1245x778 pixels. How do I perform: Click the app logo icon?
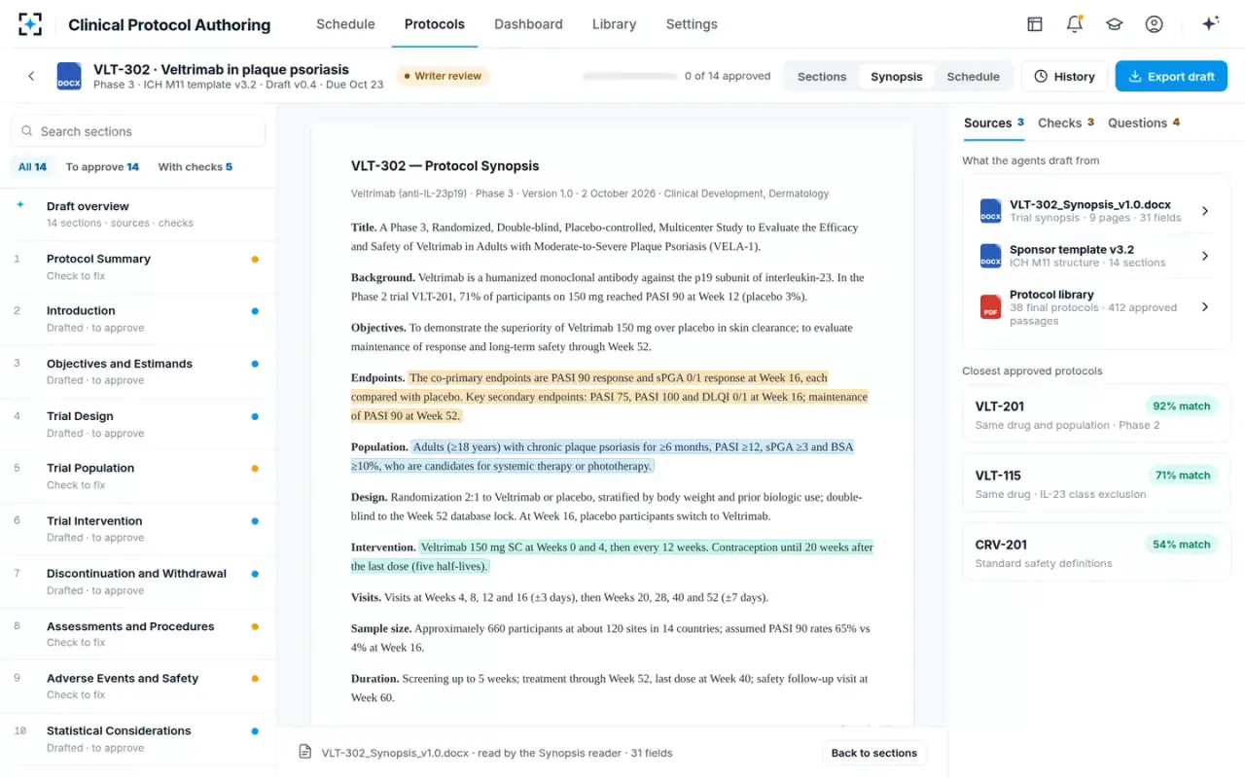click(30, 24)
